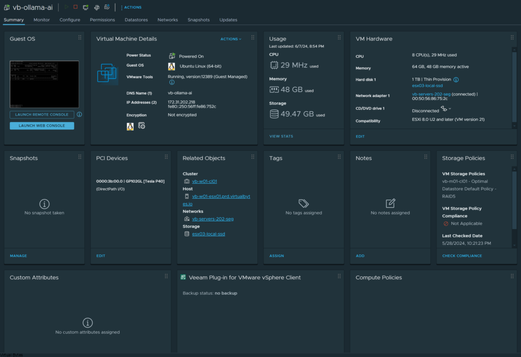Image resolution: width=521 pixels, height=357 pixels.
Task: Switch to the Monitor tab
Action: pyautogui.click(x=42, y=20)
